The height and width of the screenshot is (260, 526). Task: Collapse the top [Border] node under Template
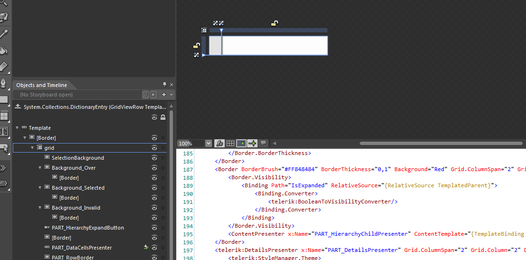(x=25, y=137)
